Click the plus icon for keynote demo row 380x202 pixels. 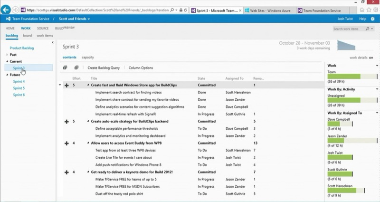point(66,172)
